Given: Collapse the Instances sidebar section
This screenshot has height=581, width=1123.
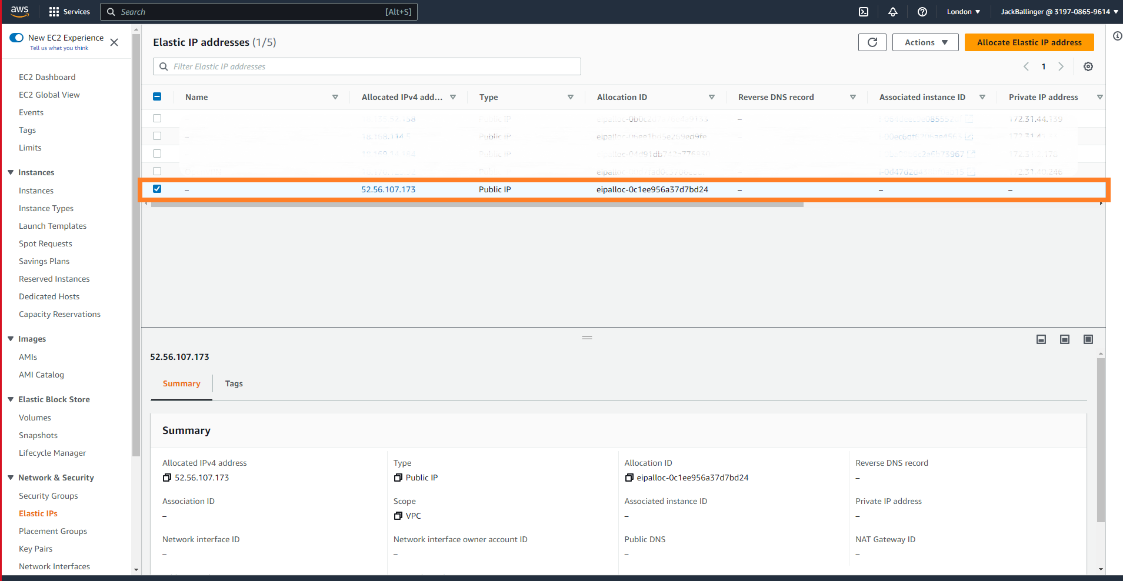Looking at the screenshot, I should click(11, 172).
